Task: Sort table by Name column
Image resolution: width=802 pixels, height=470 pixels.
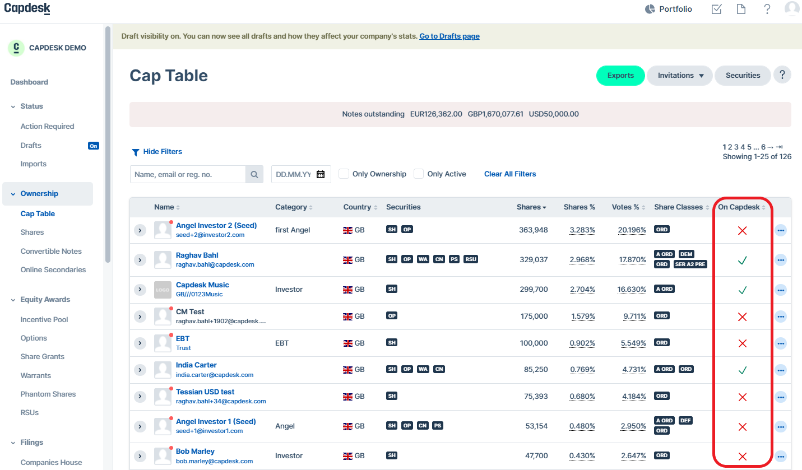Action: coord(167,207)
